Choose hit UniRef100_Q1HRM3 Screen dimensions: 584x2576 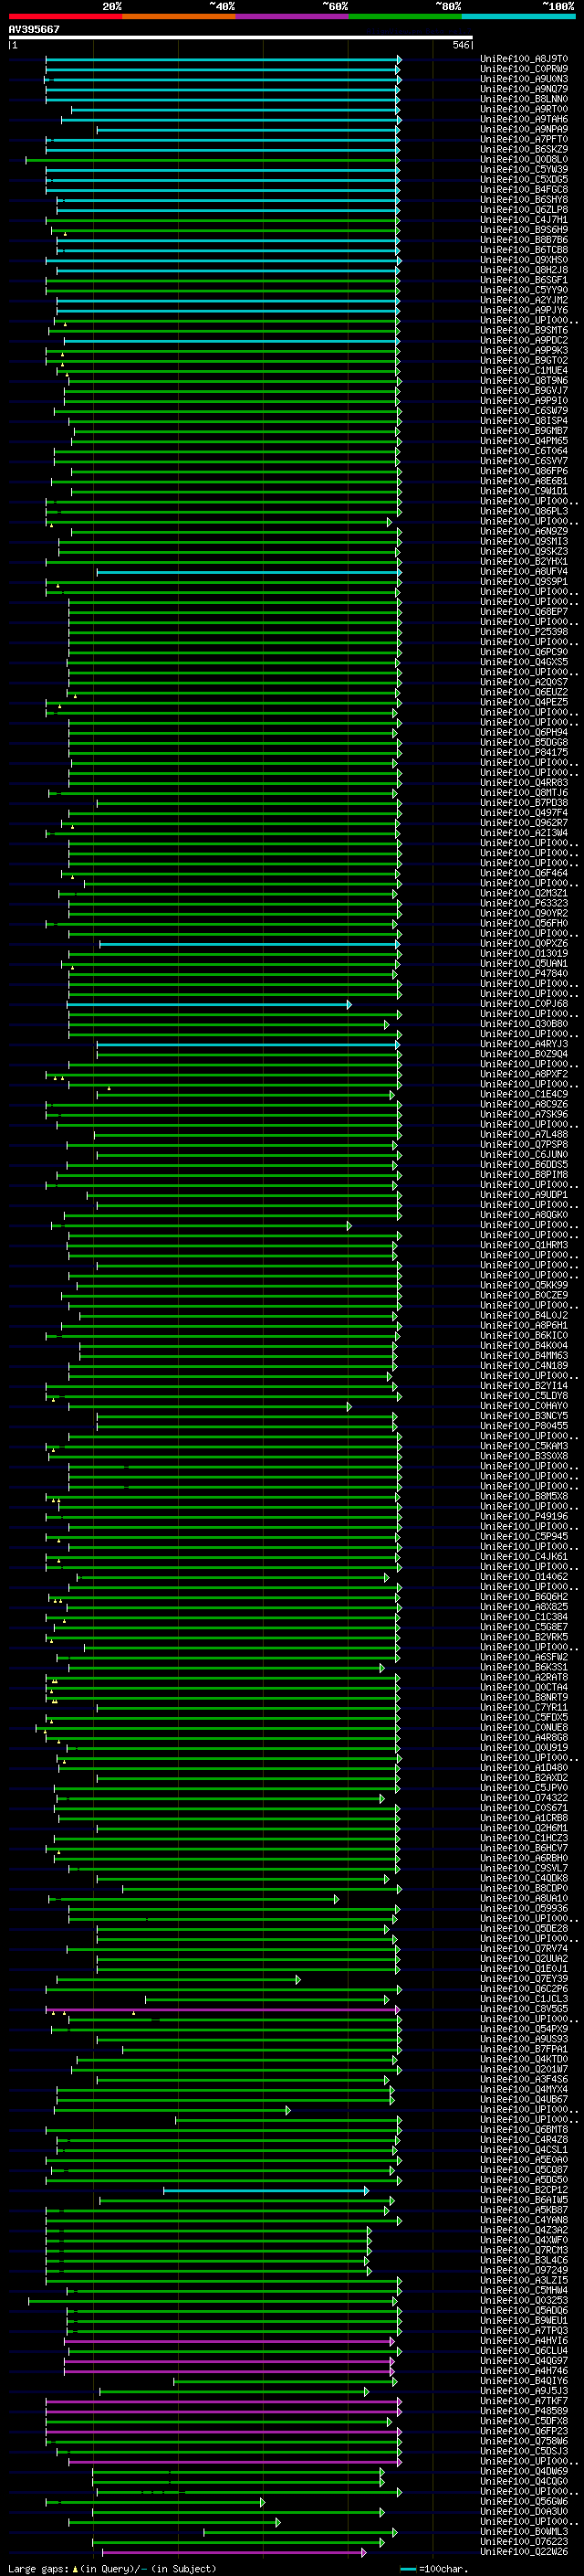coord(524,1245)
